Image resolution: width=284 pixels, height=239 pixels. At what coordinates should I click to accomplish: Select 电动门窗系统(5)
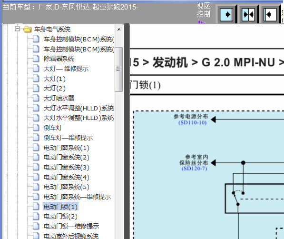click(66, 187)
